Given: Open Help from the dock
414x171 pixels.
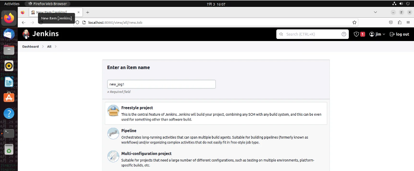Looking at the screenshot, I should click(x=9, y=114).
